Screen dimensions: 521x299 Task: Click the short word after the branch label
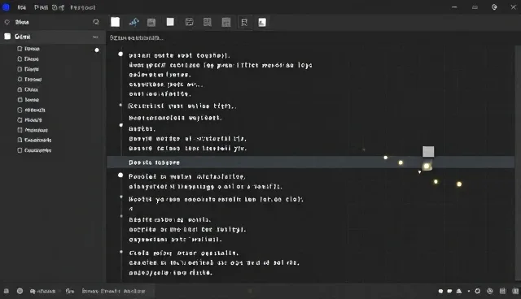pyautogui.click(x=70, y=292)
